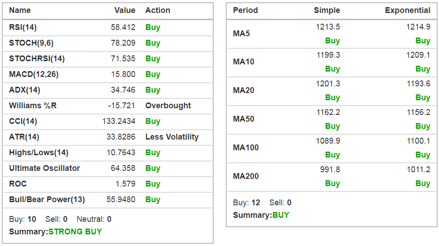Click the Name column header
Viewport: 439px width, 246px height.
pyautogui.click(x=20, y=10)
